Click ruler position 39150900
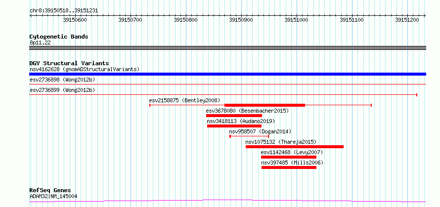The height and width of the screenshot is (207, 440). coord(241,20)
